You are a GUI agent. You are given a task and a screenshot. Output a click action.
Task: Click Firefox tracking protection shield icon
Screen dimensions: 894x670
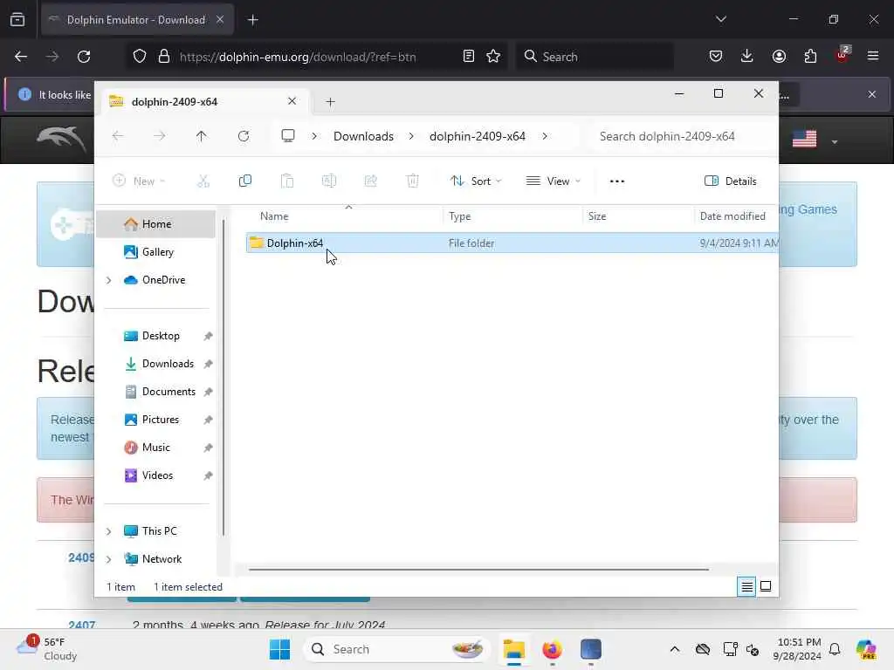click(x=140, y=57)
